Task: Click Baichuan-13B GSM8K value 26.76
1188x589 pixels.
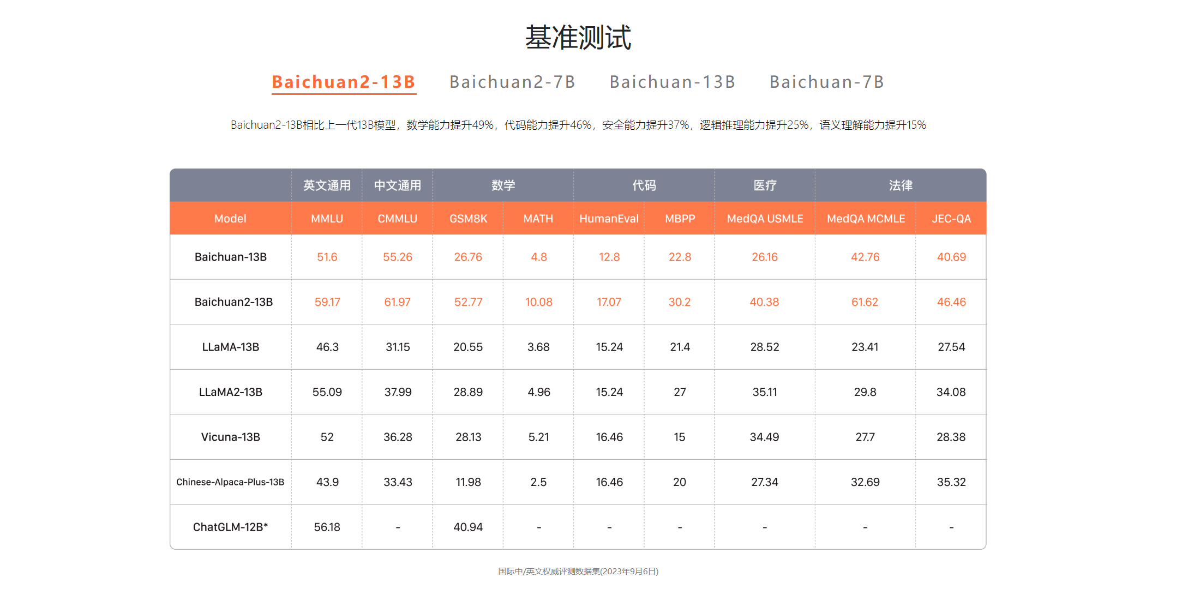Action: coord(468,257)
